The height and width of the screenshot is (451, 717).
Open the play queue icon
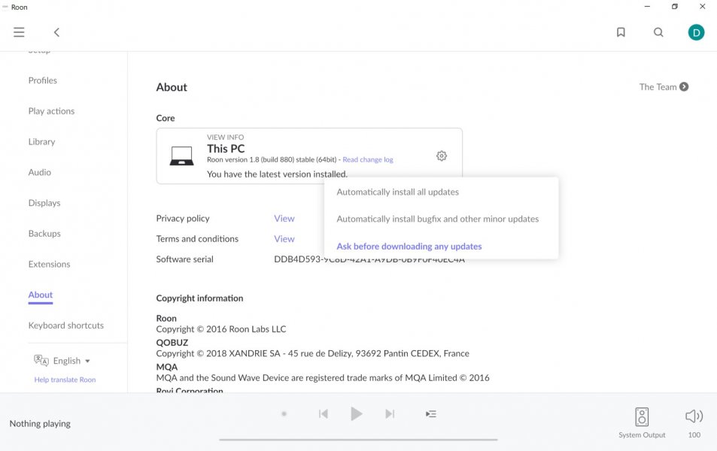(x=431, y=414)
